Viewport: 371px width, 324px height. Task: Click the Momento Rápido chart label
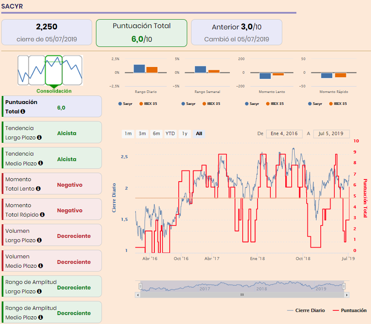point(333,92)
